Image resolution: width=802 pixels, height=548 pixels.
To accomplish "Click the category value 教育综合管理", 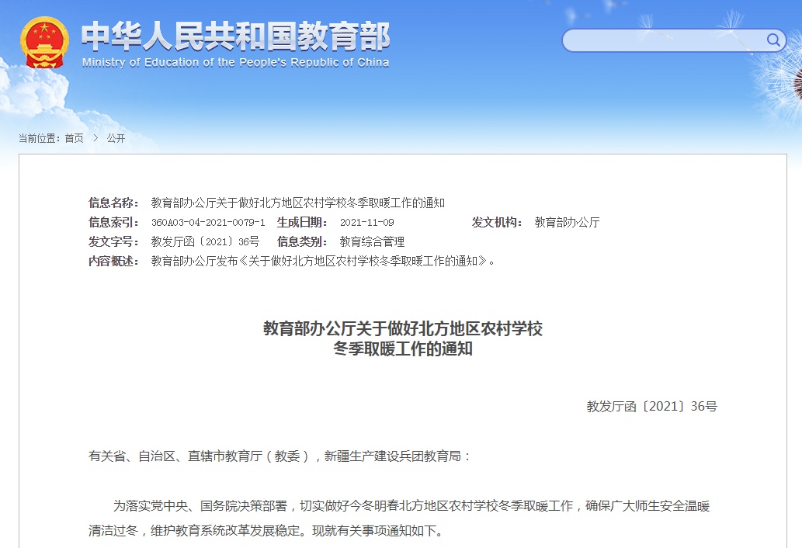I will coord(373,242).
